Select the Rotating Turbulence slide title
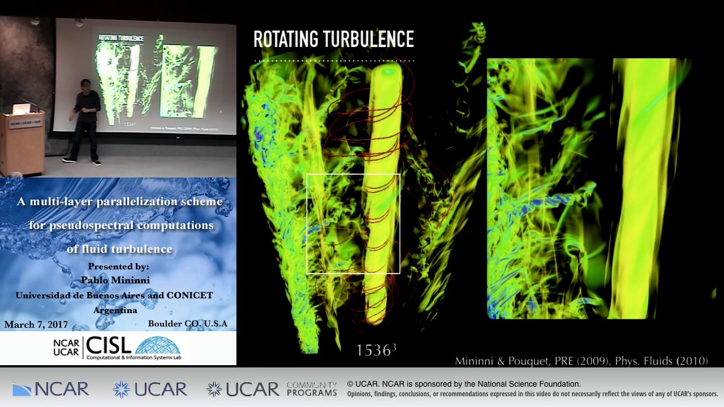724x407 pixels. click(x=334, y=40)
